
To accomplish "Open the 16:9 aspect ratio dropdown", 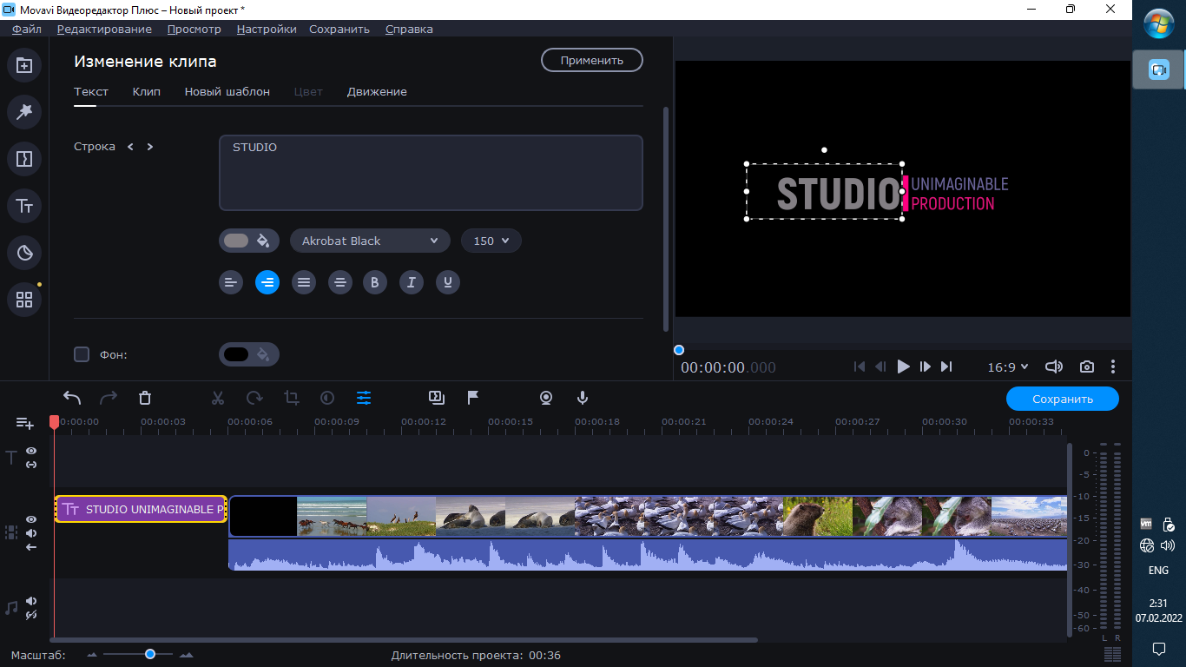I will (x=1007, y=367).
